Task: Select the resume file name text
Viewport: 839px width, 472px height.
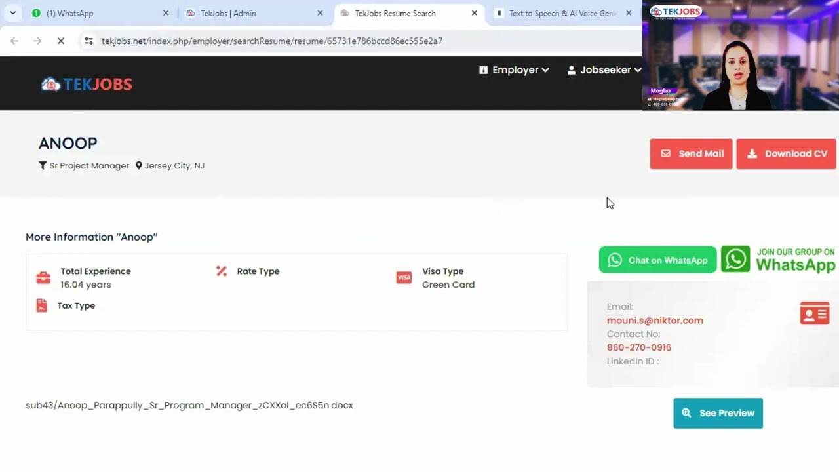Action: 189,405
